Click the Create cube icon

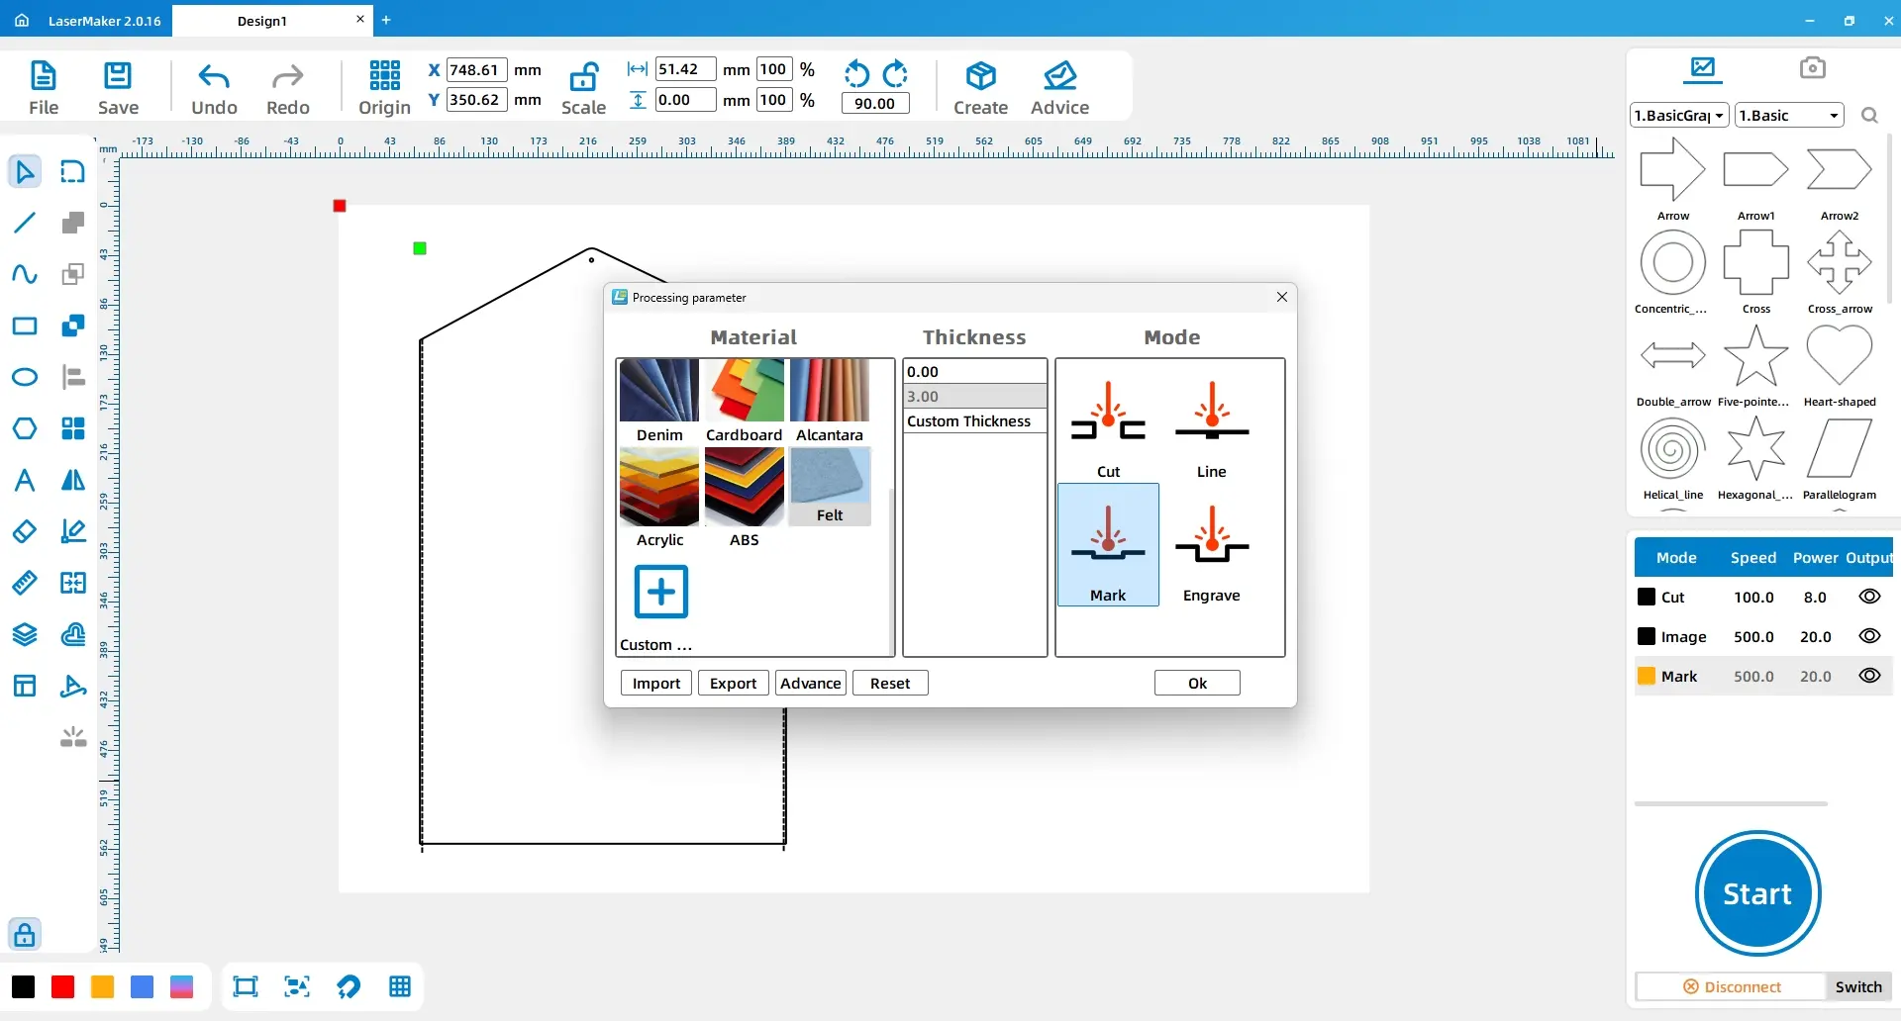tap(980, 76)
